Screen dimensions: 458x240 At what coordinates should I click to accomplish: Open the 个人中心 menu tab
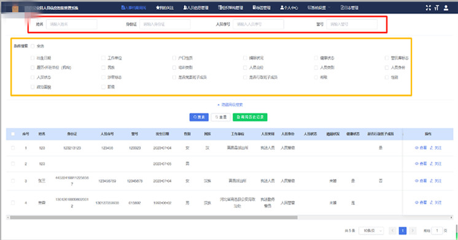289,8
